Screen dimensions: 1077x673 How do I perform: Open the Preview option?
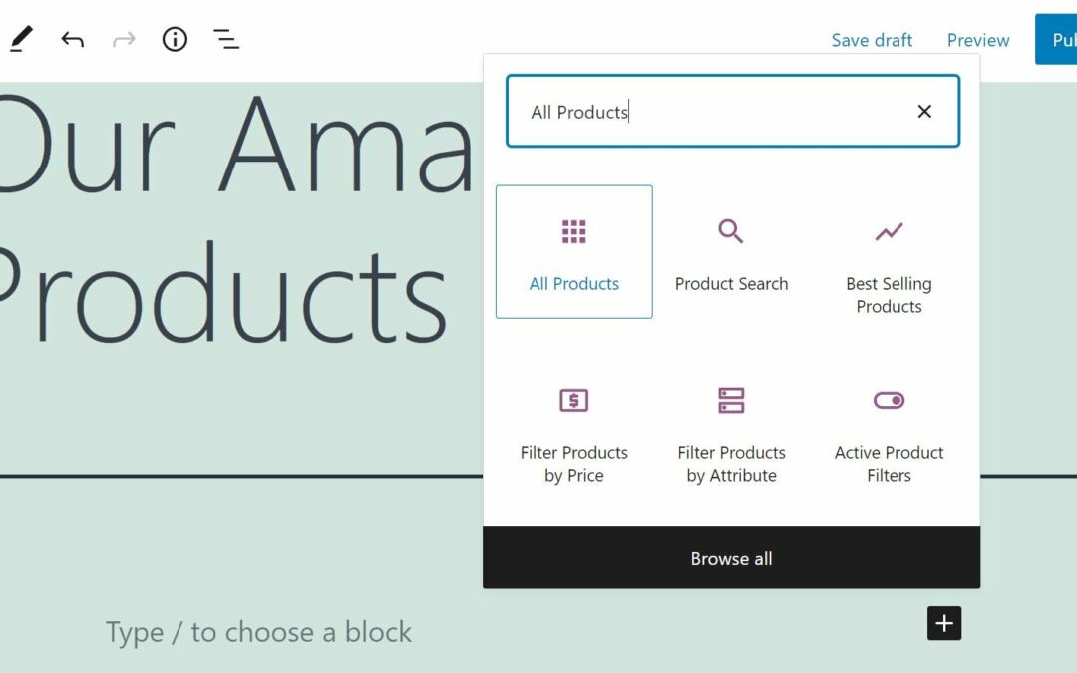coord(978,40)
